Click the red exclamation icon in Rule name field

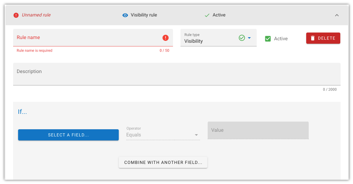166,38
